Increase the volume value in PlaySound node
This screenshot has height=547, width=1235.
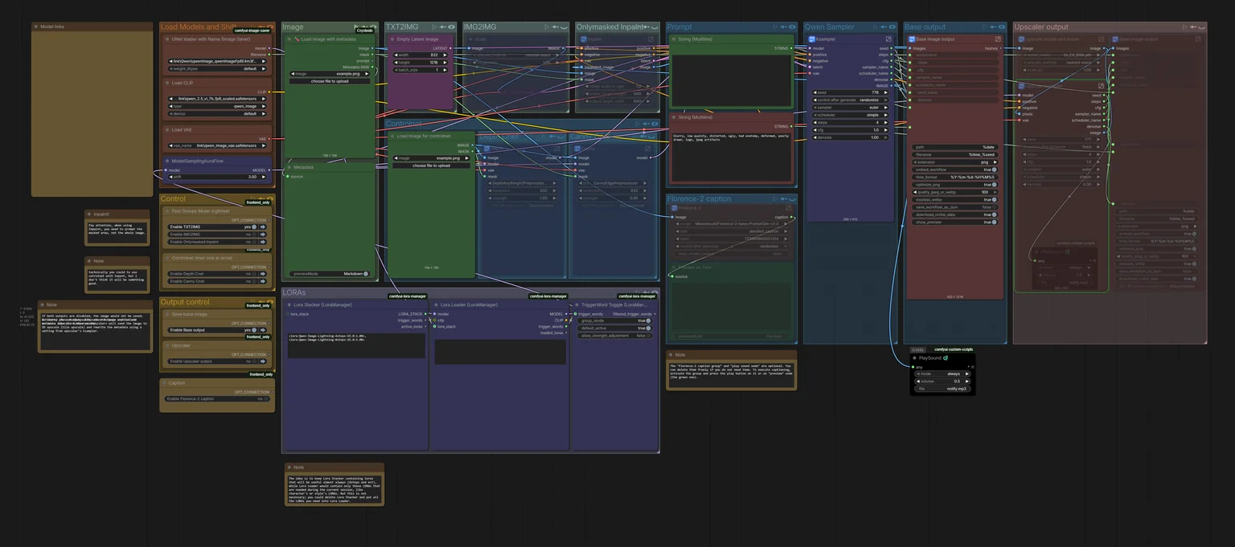[967, 381]
